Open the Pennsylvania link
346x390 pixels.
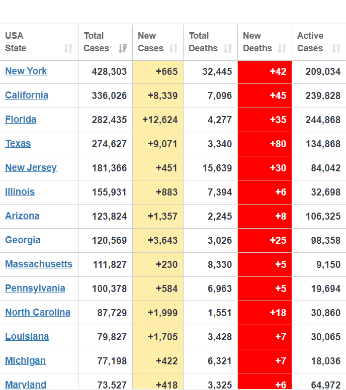35,288
